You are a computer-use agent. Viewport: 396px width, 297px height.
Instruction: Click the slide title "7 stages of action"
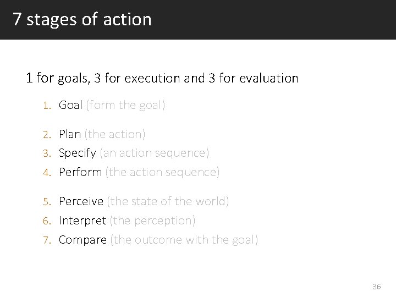81,20
